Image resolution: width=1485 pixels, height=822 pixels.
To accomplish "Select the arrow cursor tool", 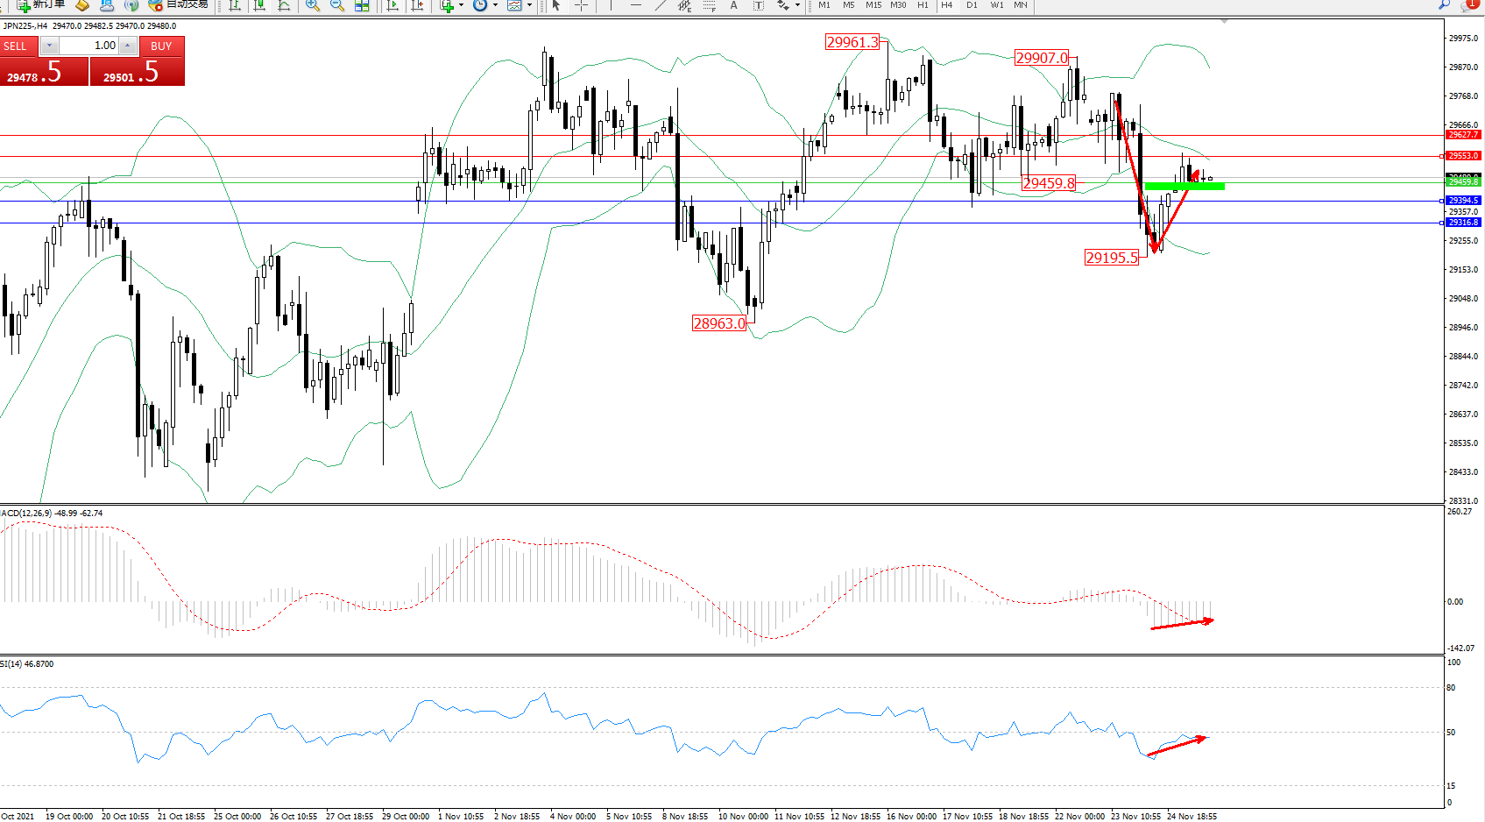I will point(556,5).
